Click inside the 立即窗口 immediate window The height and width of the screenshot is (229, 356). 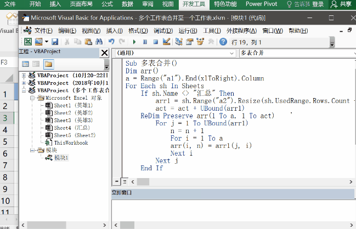click(x=233, y=210)
